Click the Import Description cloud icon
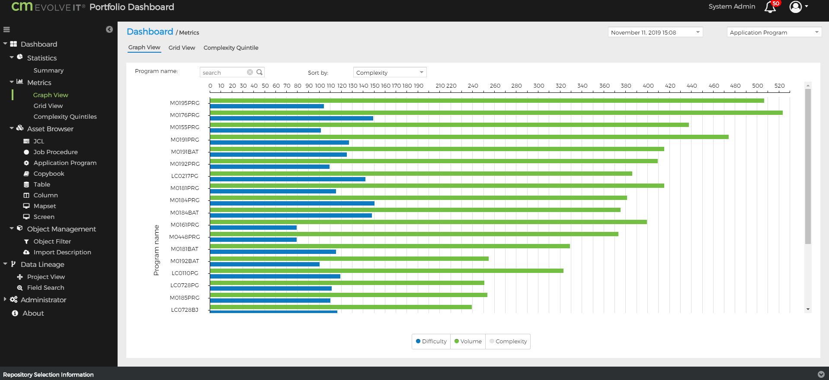 (26, 252)
